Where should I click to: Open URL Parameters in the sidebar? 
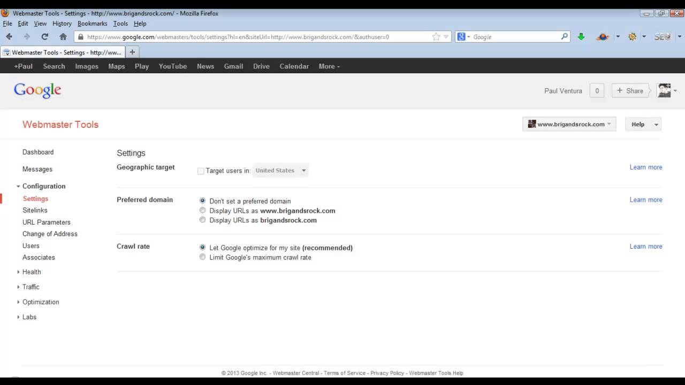tap(47, 222)
